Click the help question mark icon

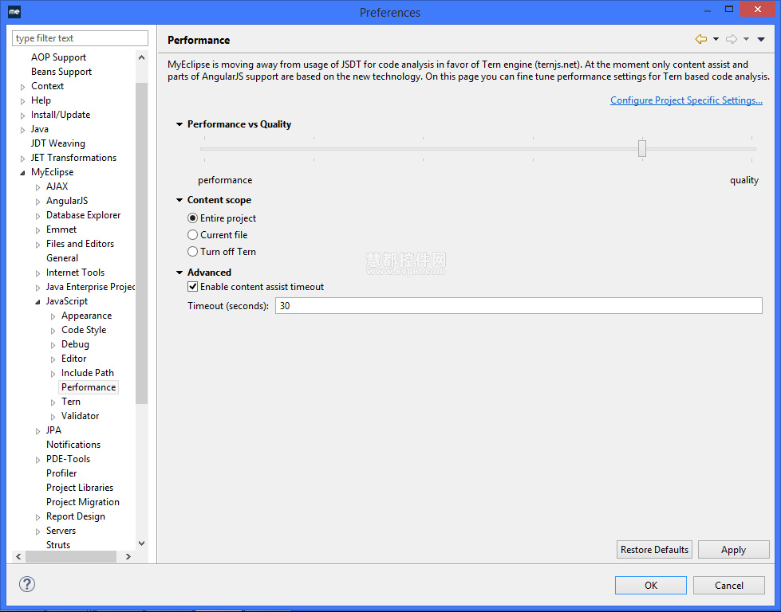[27, 584]
